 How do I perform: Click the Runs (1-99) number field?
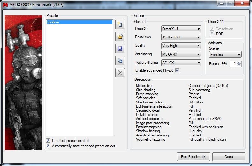click(234, 64)
